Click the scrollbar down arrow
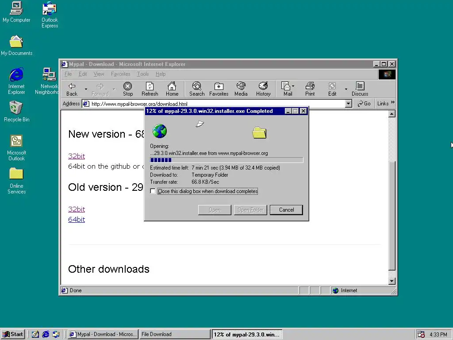 [x=392, y=281]
